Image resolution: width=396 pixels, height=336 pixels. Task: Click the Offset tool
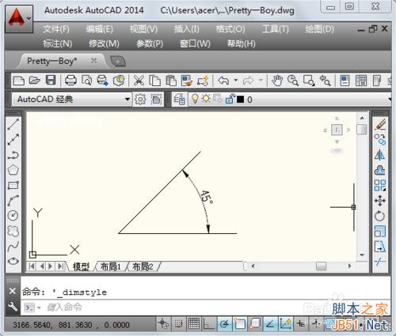click(380, 170)
